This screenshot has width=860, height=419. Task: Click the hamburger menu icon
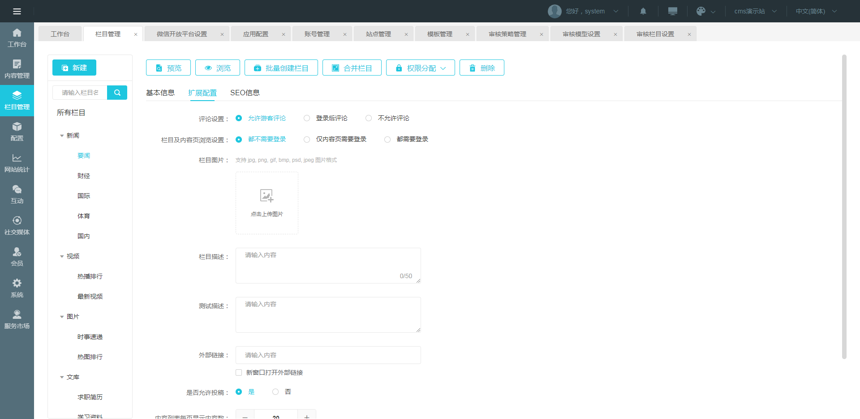(x=17, y=11)
